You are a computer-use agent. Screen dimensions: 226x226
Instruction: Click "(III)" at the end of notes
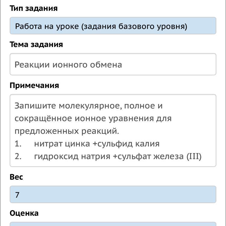(194, 156)
